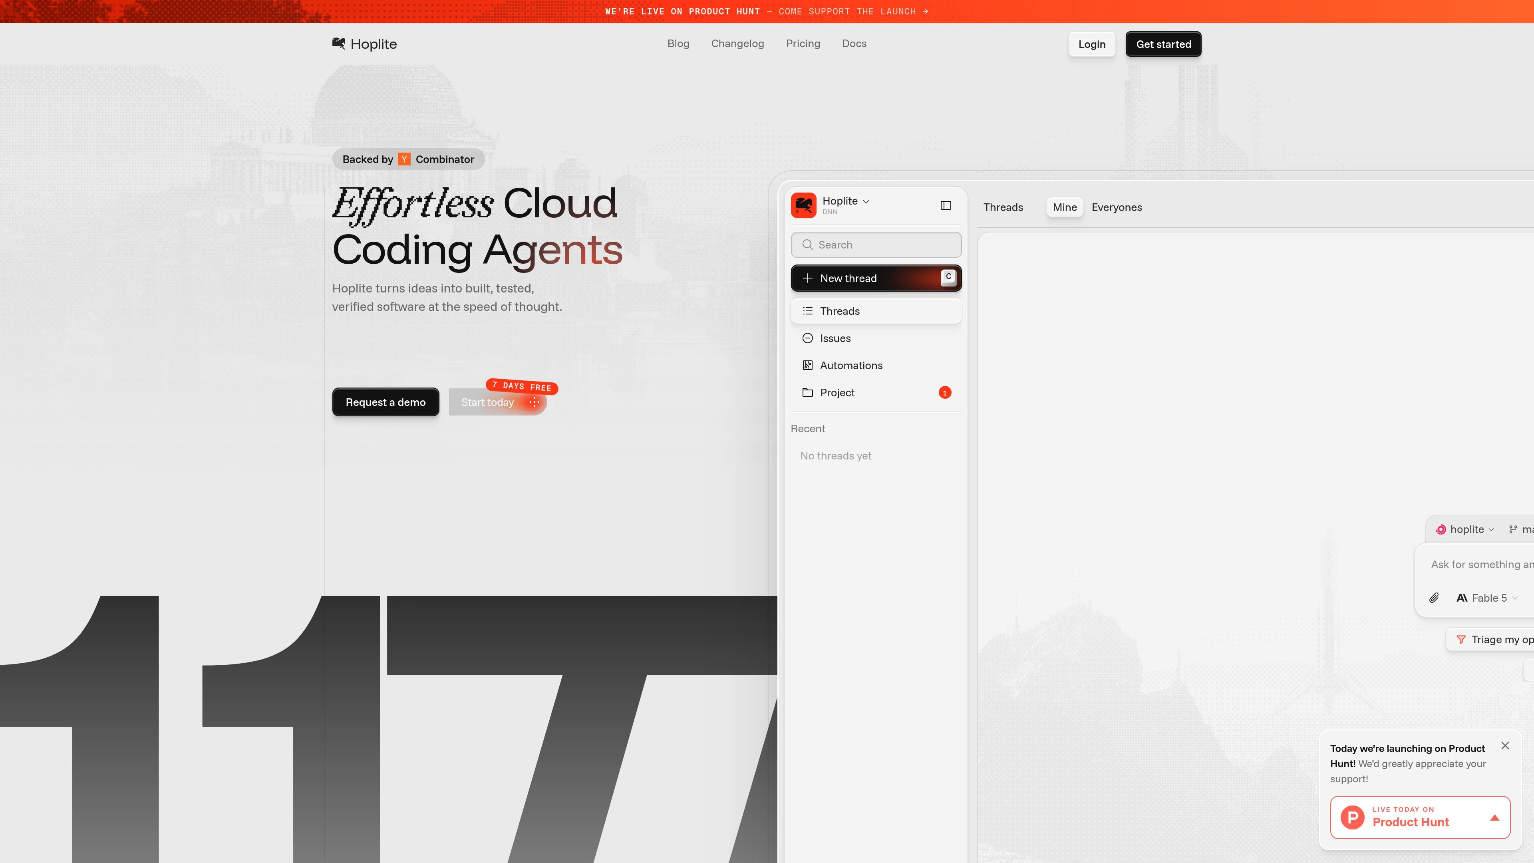Click the 'Threads' heading beside the Mine tab
The image size is (1534, 863).
1003,207
